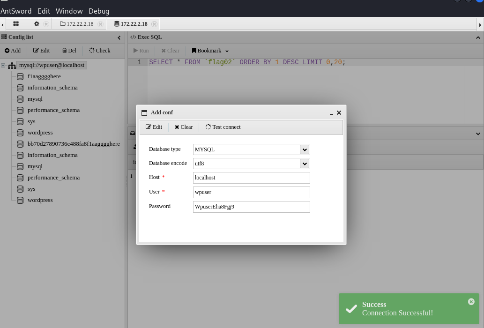This screenshot has width=484, height=328.
Task: Click database icon next to bb70d27890736c488fa8f1aagggghere
Action: click(20, 144)
